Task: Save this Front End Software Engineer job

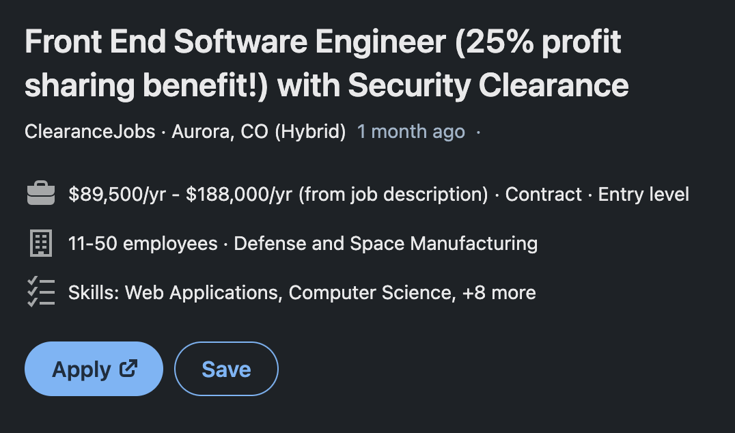Action: [226, 368]
